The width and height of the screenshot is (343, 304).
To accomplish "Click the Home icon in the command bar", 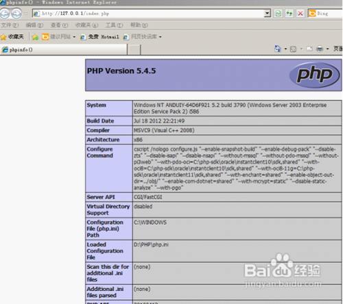I will click(277, 49).
